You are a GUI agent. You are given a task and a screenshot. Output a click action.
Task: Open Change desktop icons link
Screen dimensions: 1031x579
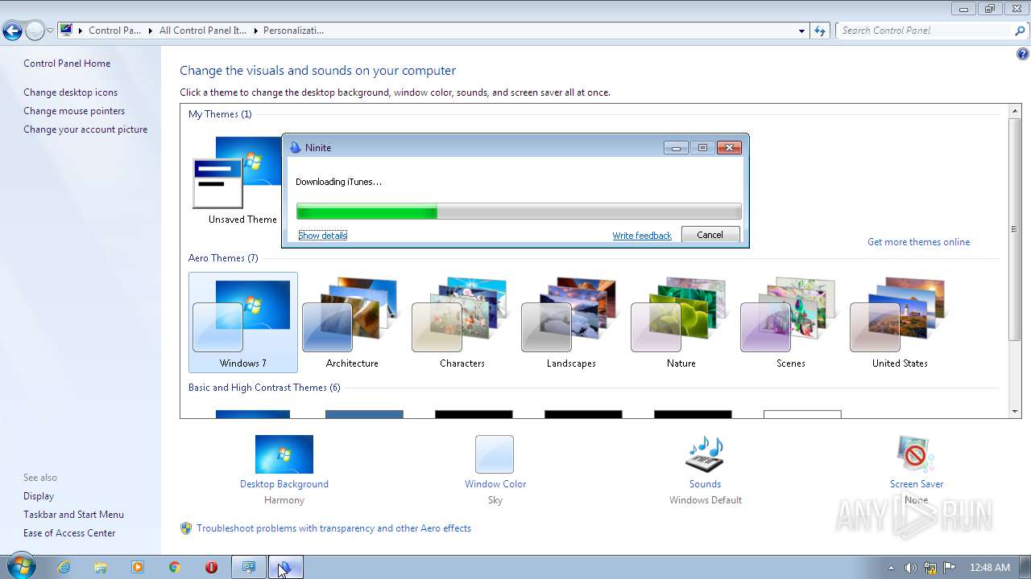tap(70, 92)
